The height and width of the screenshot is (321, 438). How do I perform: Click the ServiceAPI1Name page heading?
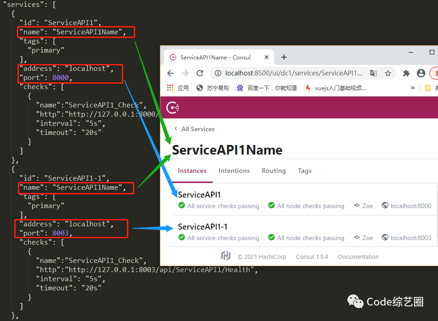click(x=227, y=150)
